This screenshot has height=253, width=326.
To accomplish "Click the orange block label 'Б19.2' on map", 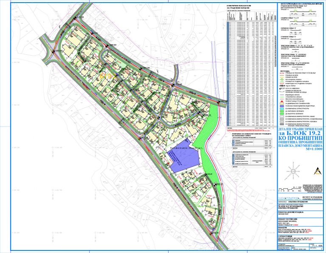I will point(108,76).
